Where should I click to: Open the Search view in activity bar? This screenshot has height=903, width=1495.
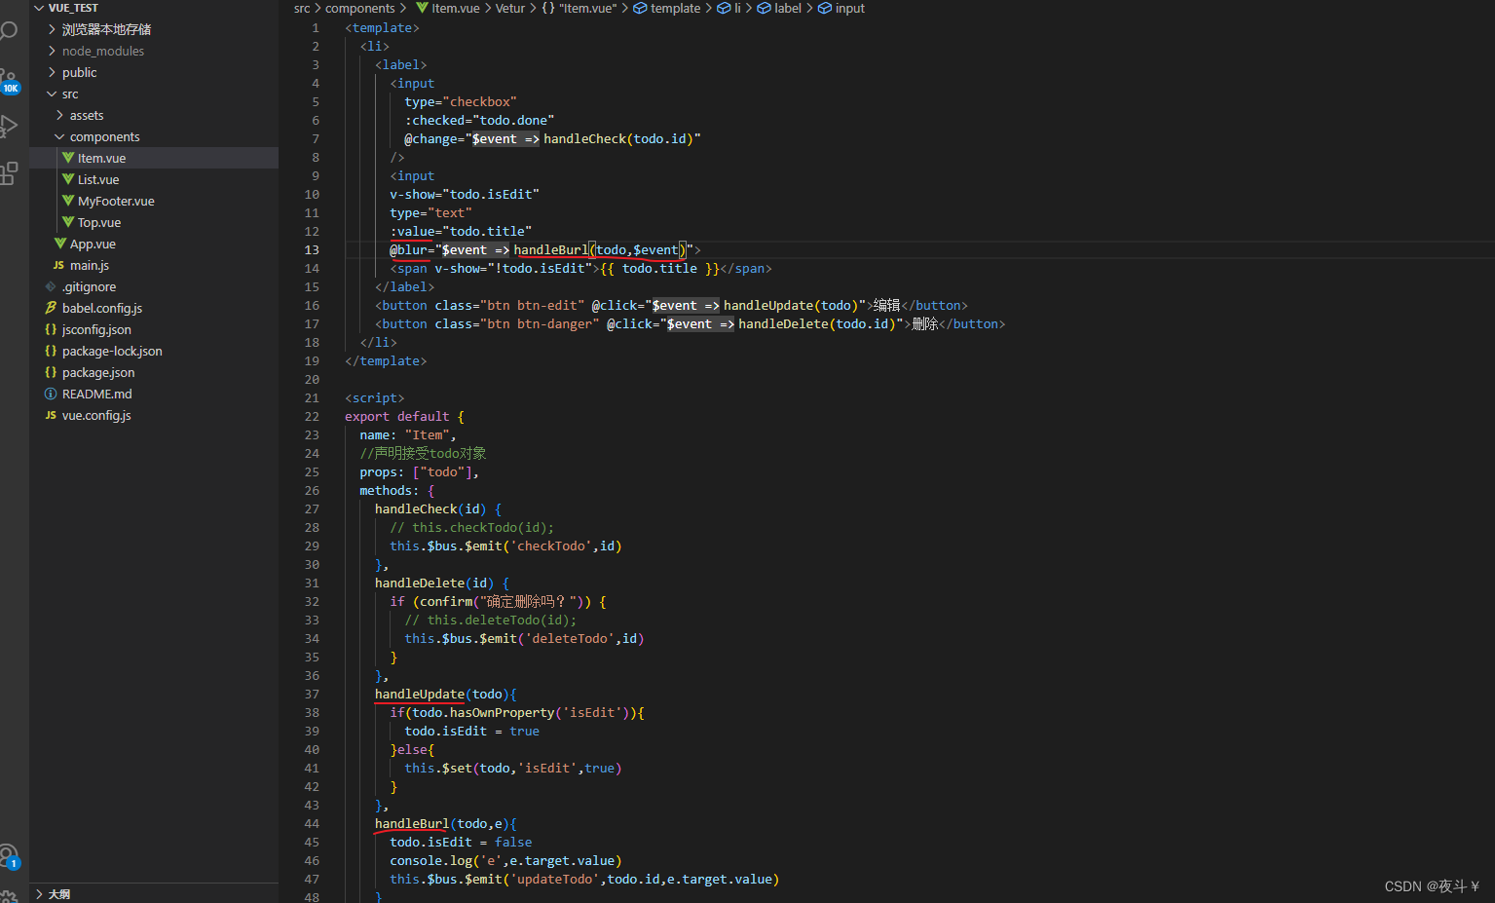click(8, 30)
